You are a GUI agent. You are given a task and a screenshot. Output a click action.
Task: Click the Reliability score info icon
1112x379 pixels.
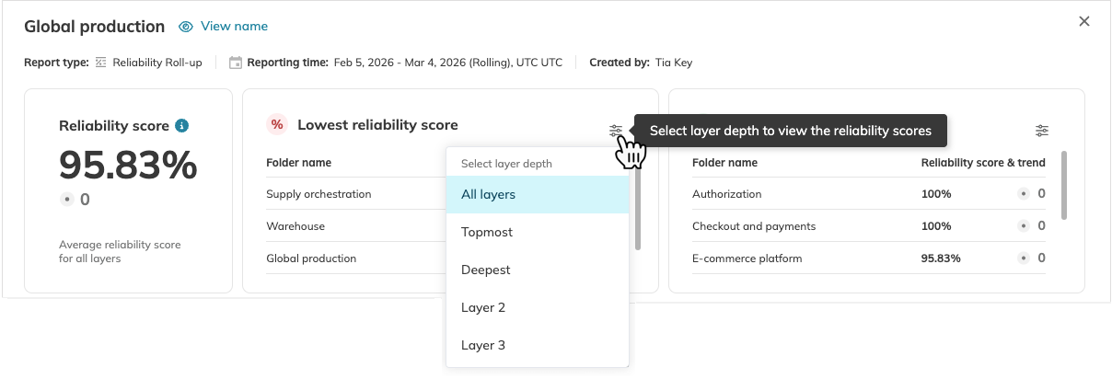coord(182,125)
